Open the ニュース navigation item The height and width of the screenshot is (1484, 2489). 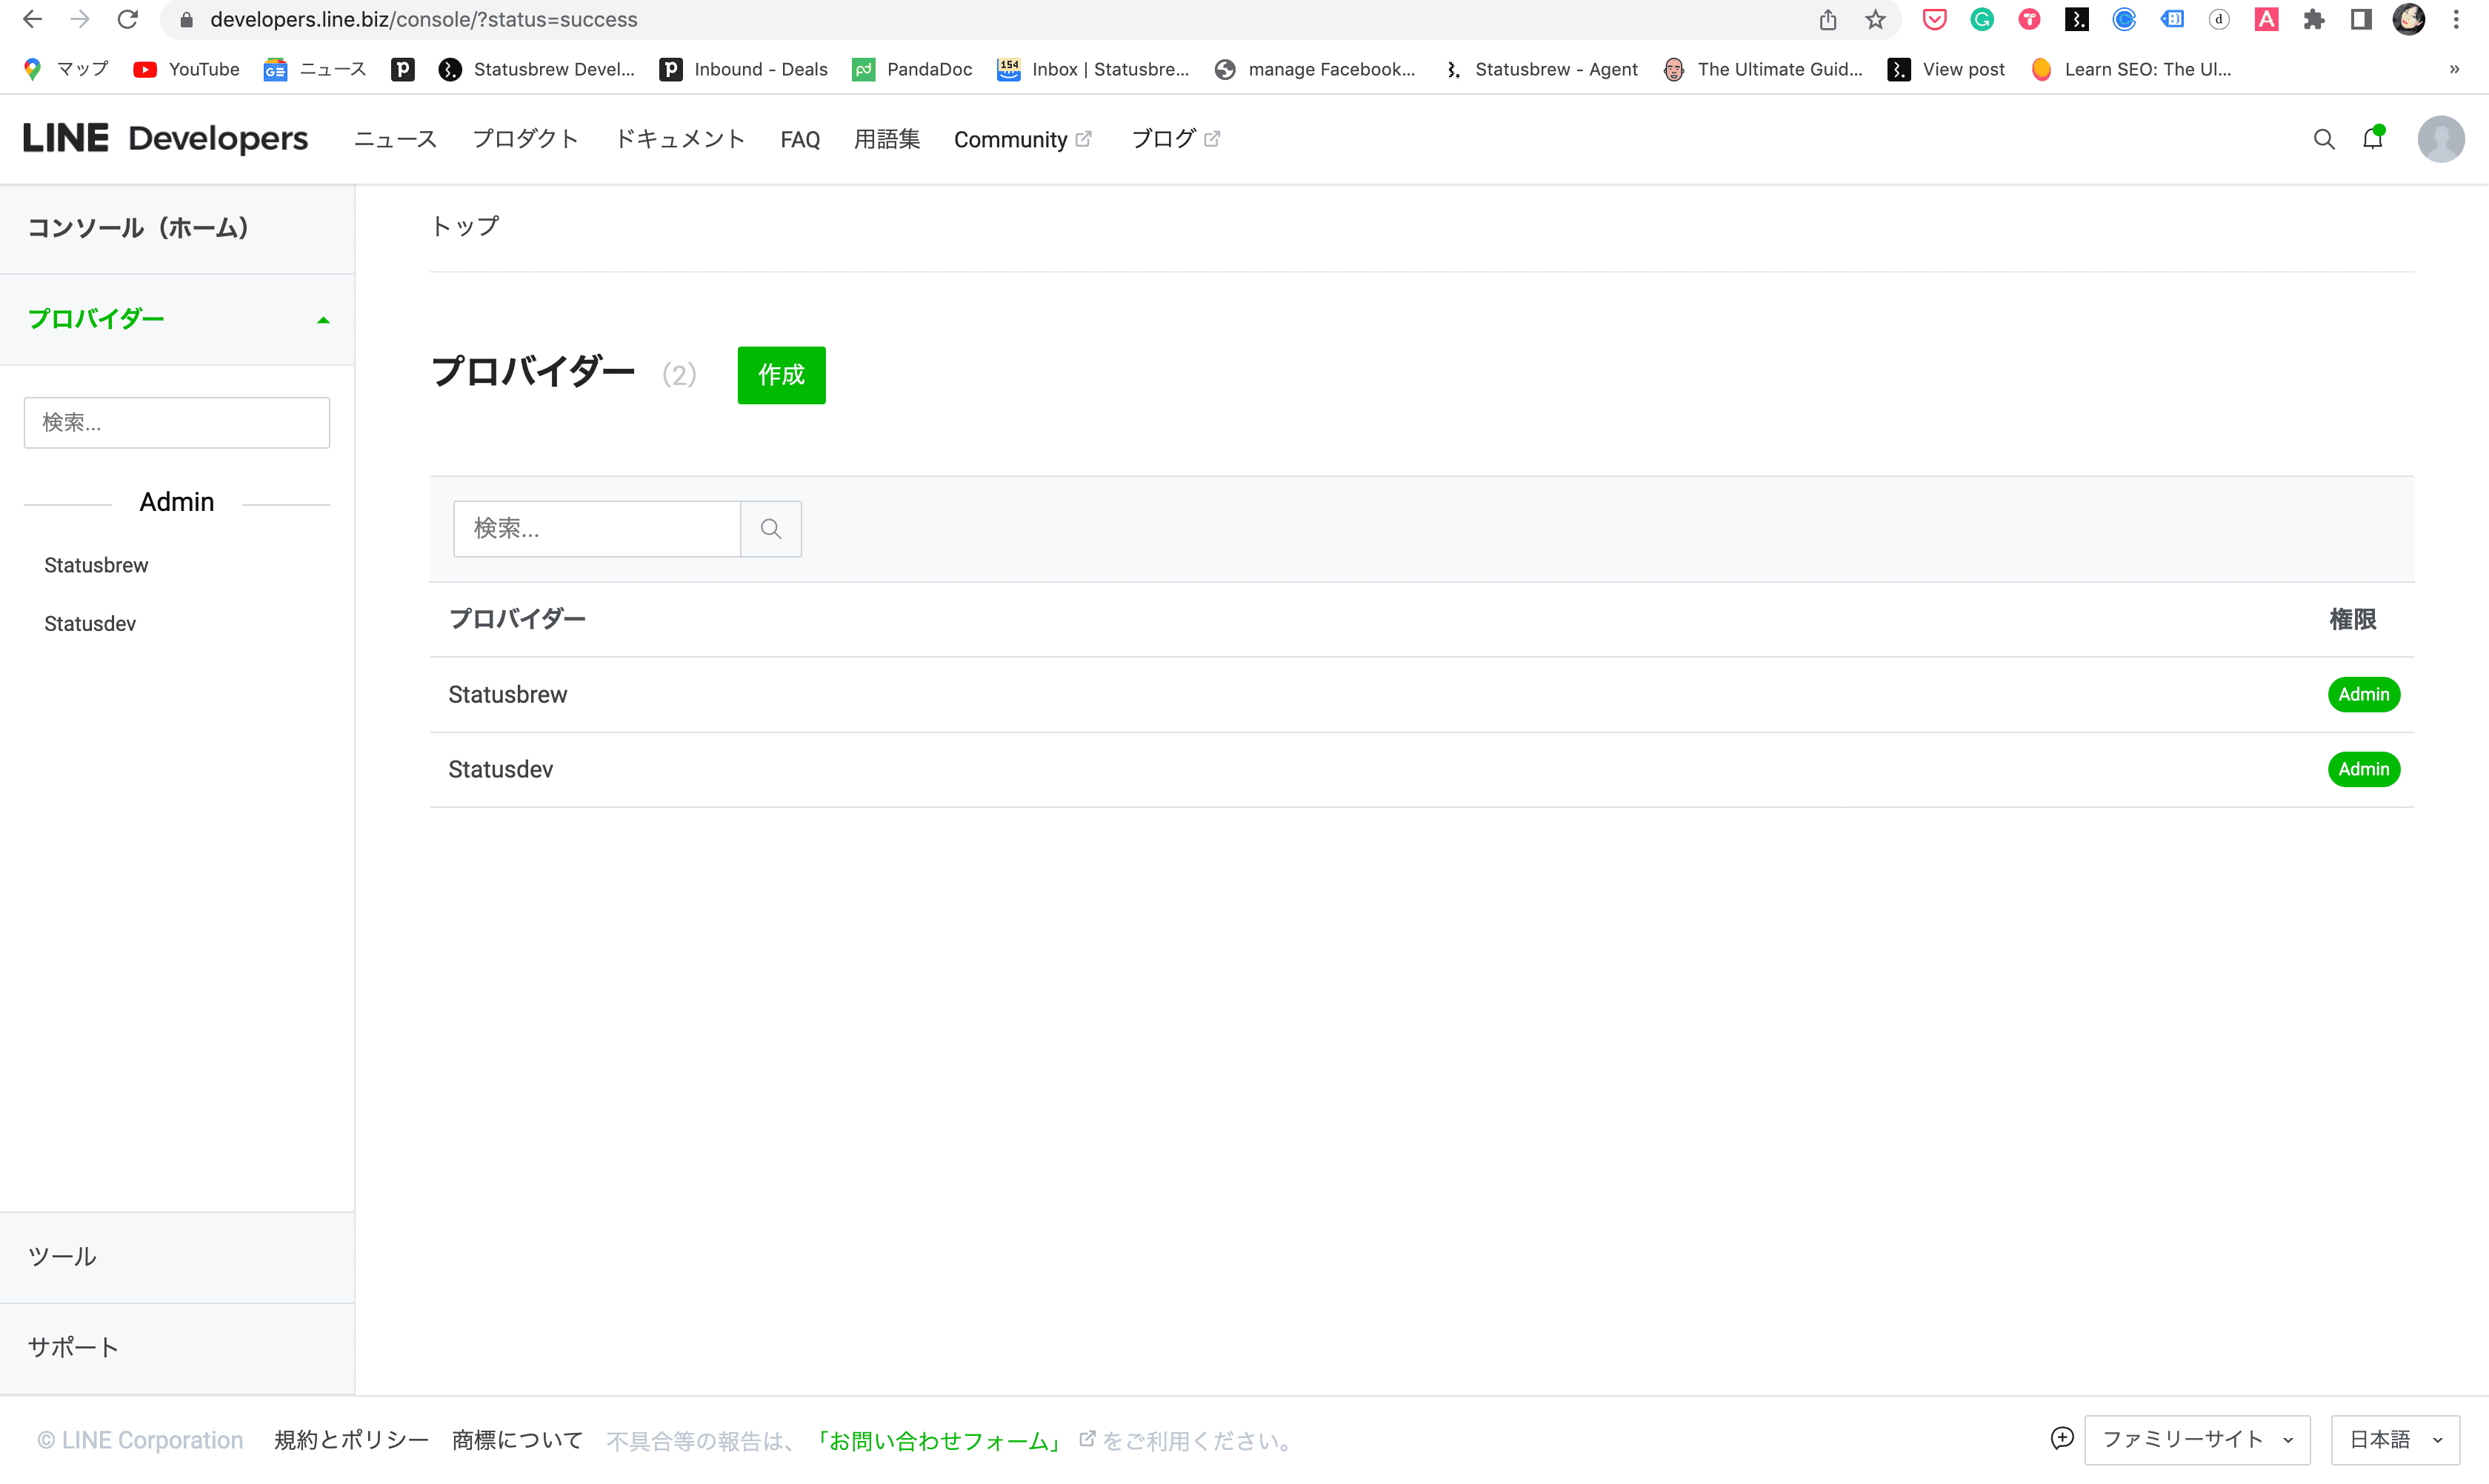pos(395,139)
